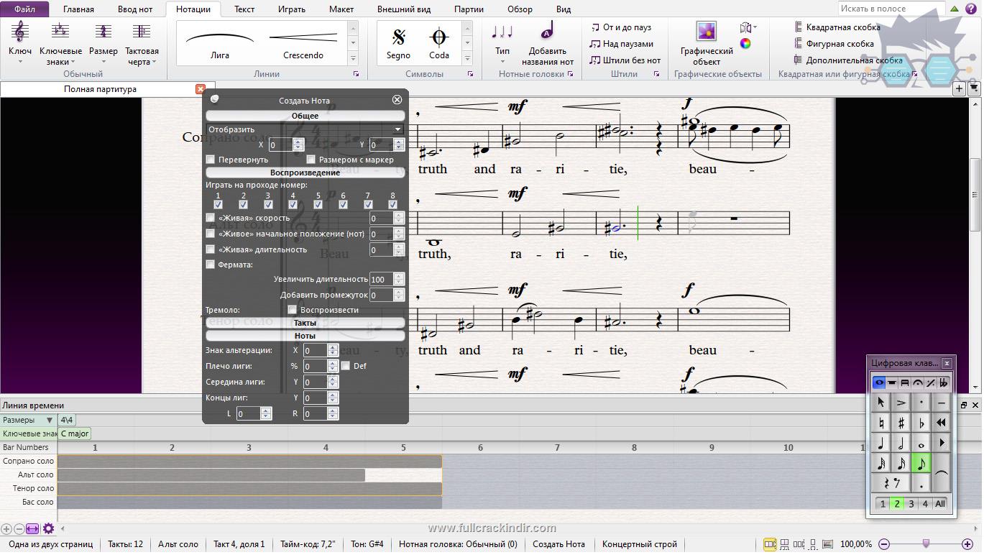This screenshot has height=555, width=984.
Task: Select Над паузами beaming option
Action: point(621,44)
